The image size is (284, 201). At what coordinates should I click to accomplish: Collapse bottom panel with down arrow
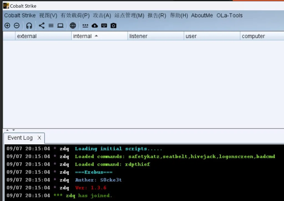point(13,130)
